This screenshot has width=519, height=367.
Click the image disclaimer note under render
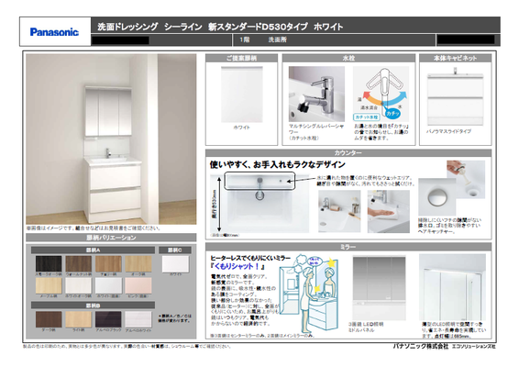(94, 228)
